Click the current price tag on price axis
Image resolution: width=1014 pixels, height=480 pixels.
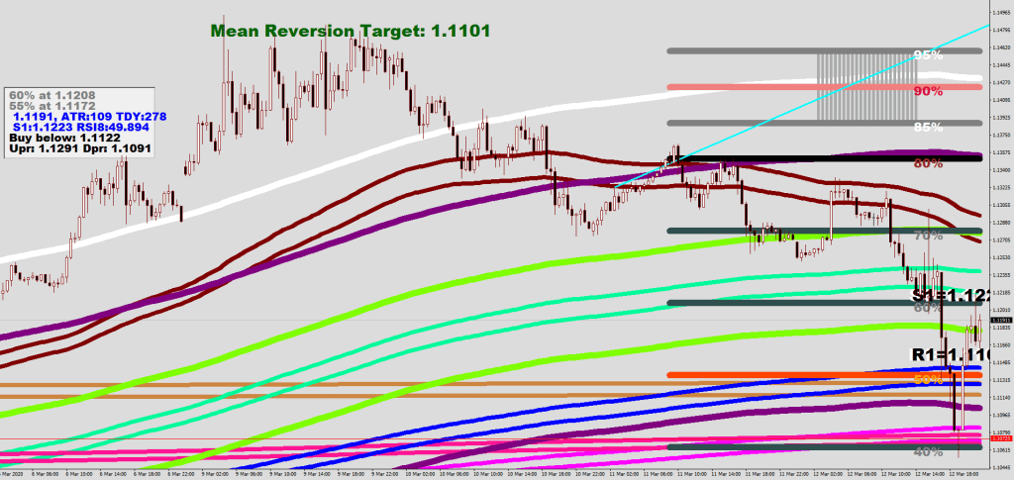pyautogui.click(x=997, y=321)
